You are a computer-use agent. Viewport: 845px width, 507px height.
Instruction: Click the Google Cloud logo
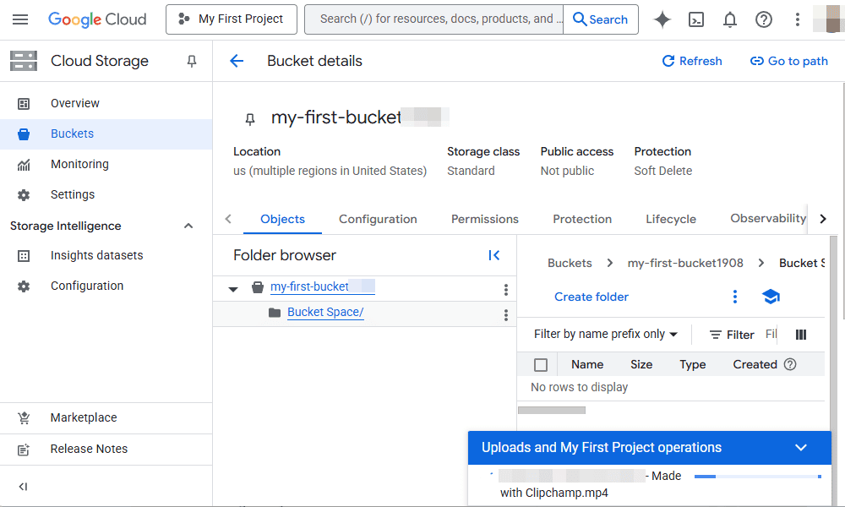pos(97,19)
